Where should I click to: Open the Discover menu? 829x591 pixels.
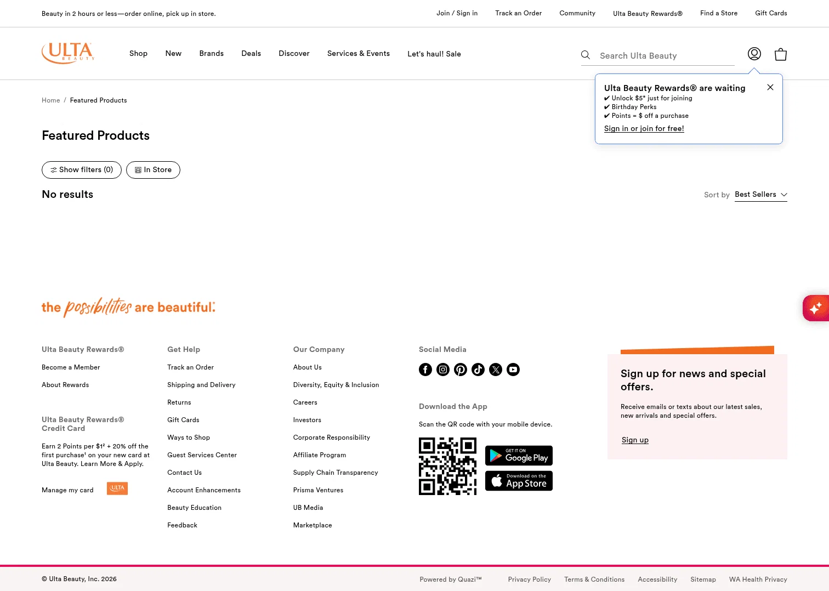point(294,54)
